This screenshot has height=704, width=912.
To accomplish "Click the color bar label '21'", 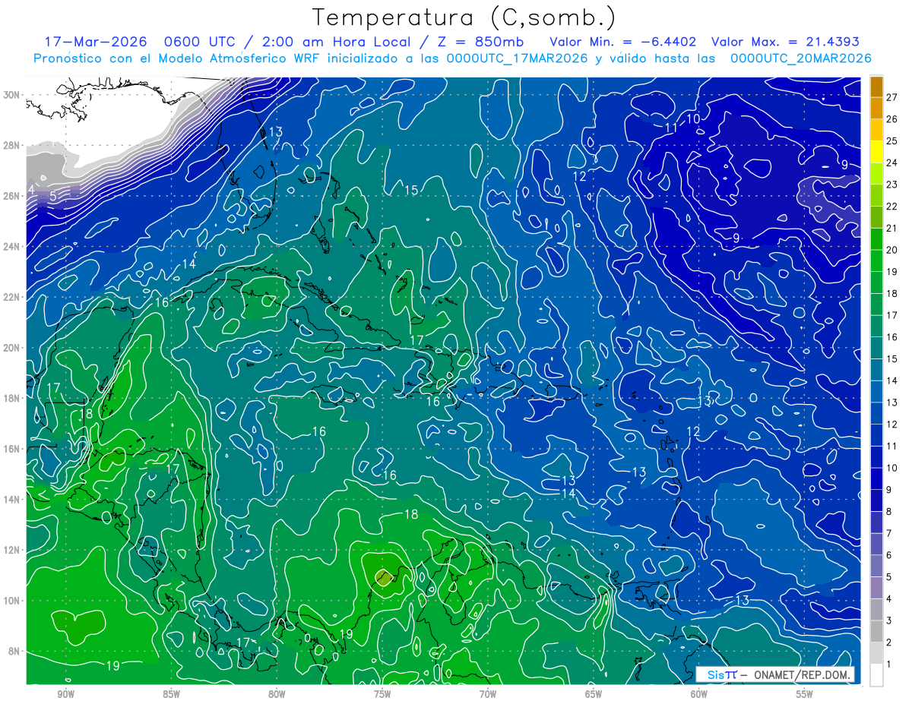I will tap(891, 228).
